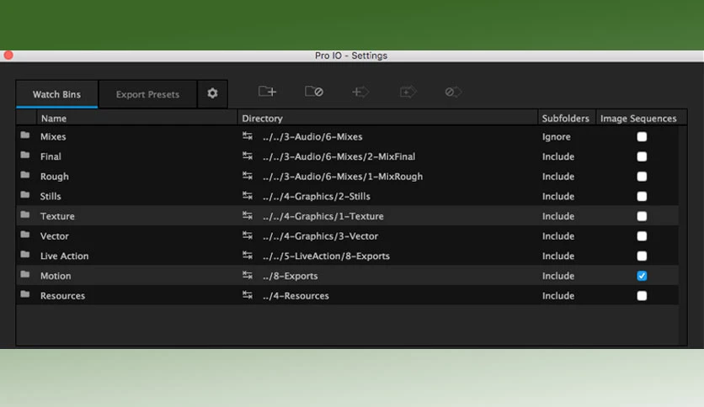Open Subfolders option 'Ignore' for Mixes
The width and height of the screenshot is (704, 407).
[x=557, y=137]
